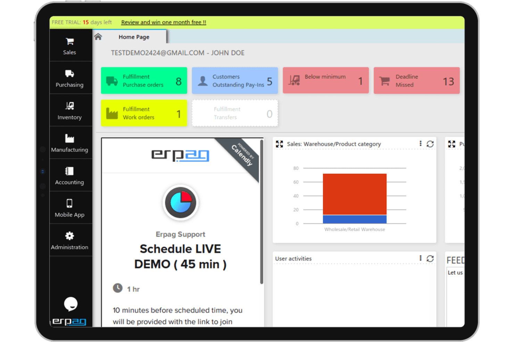Open the Deadline Missed card showing 13
Image resolution: width=514 pixels, height=342 pixels.
pyautogui.click(x=416, y=81)
